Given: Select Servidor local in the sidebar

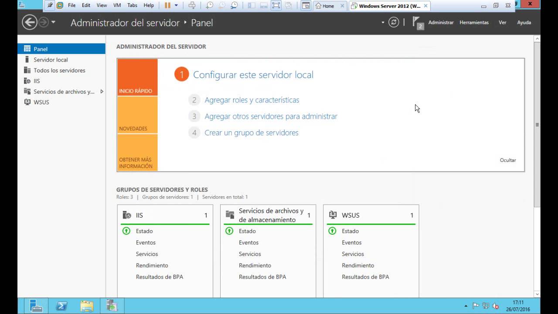Looking at the screenshot, I should click(x=61, y=60).
